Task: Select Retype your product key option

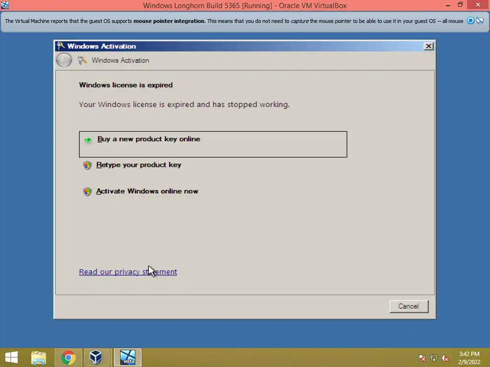Action: 138,165
